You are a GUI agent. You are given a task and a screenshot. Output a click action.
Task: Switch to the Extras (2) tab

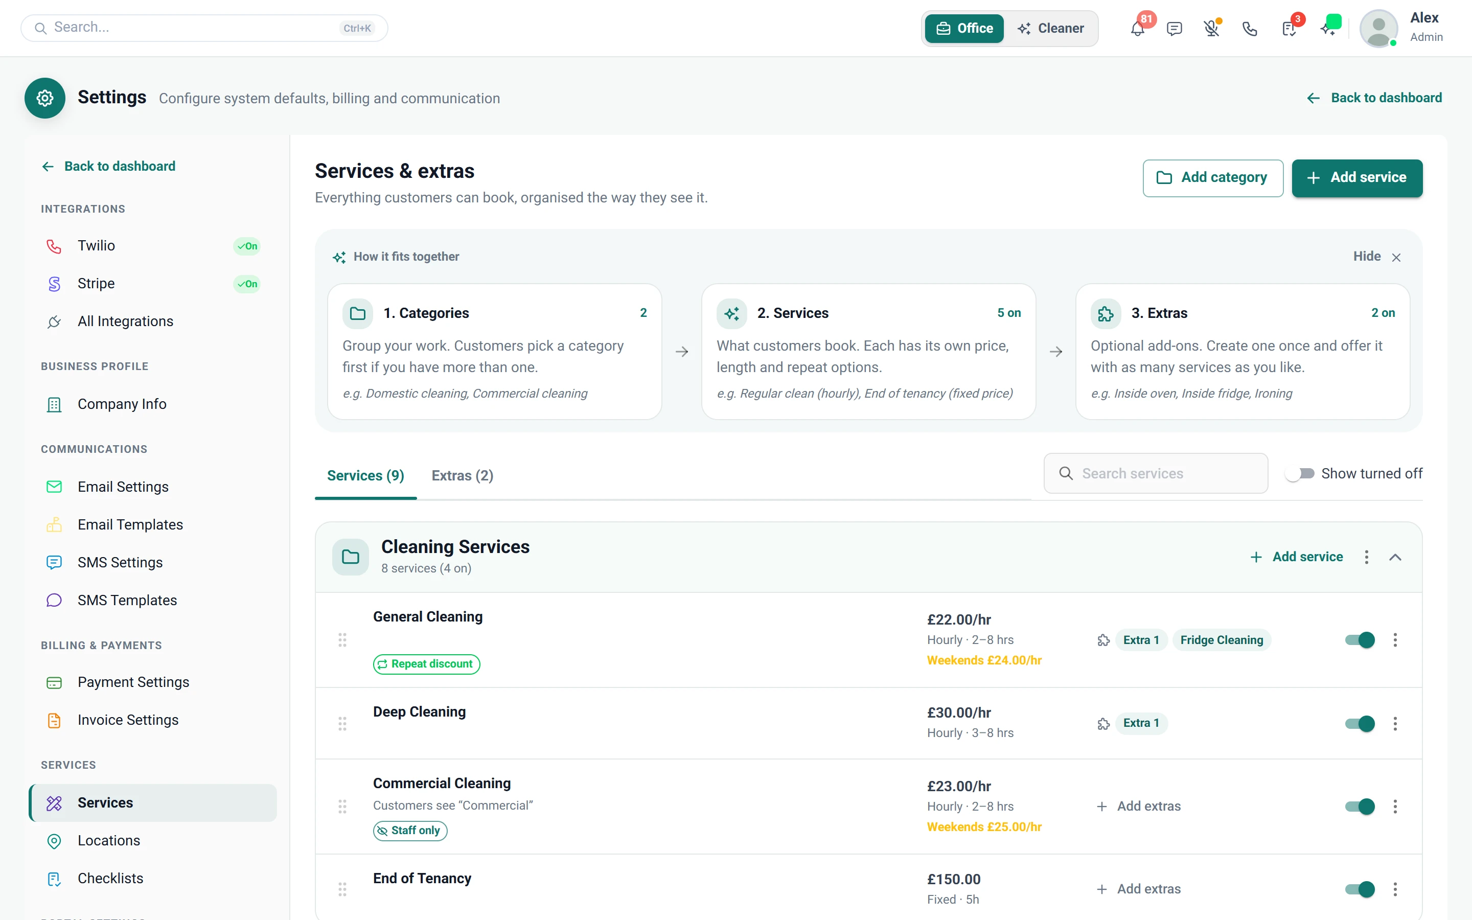[x=462, y=476]
